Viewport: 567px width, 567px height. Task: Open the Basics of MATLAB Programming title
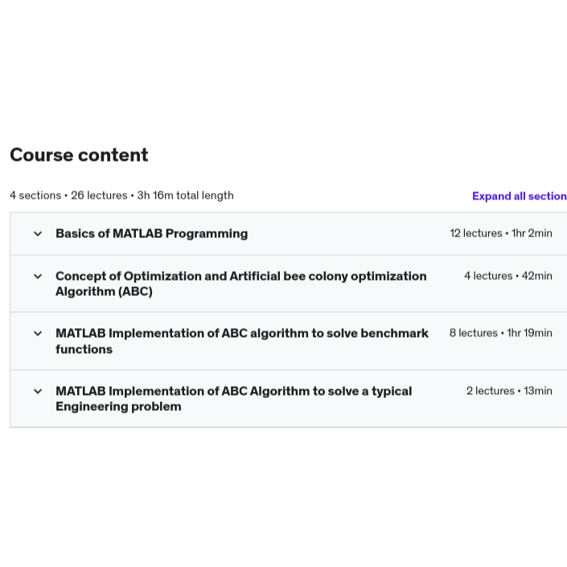click(151, 233)
